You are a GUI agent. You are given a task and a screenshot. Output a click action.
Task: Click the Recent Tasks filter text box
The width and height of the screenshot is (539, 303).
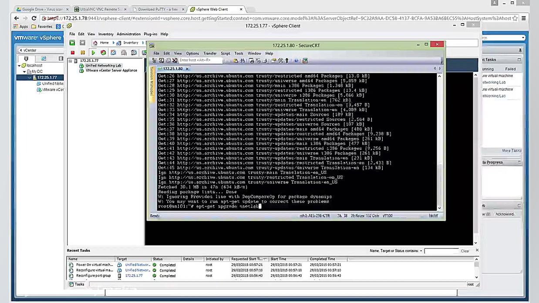(x=441, y=251)
